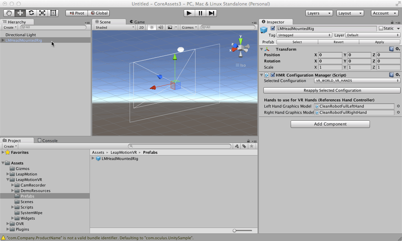Toggle scene lighting sun icon
The image size is (402, 241).
coord(152,28)
